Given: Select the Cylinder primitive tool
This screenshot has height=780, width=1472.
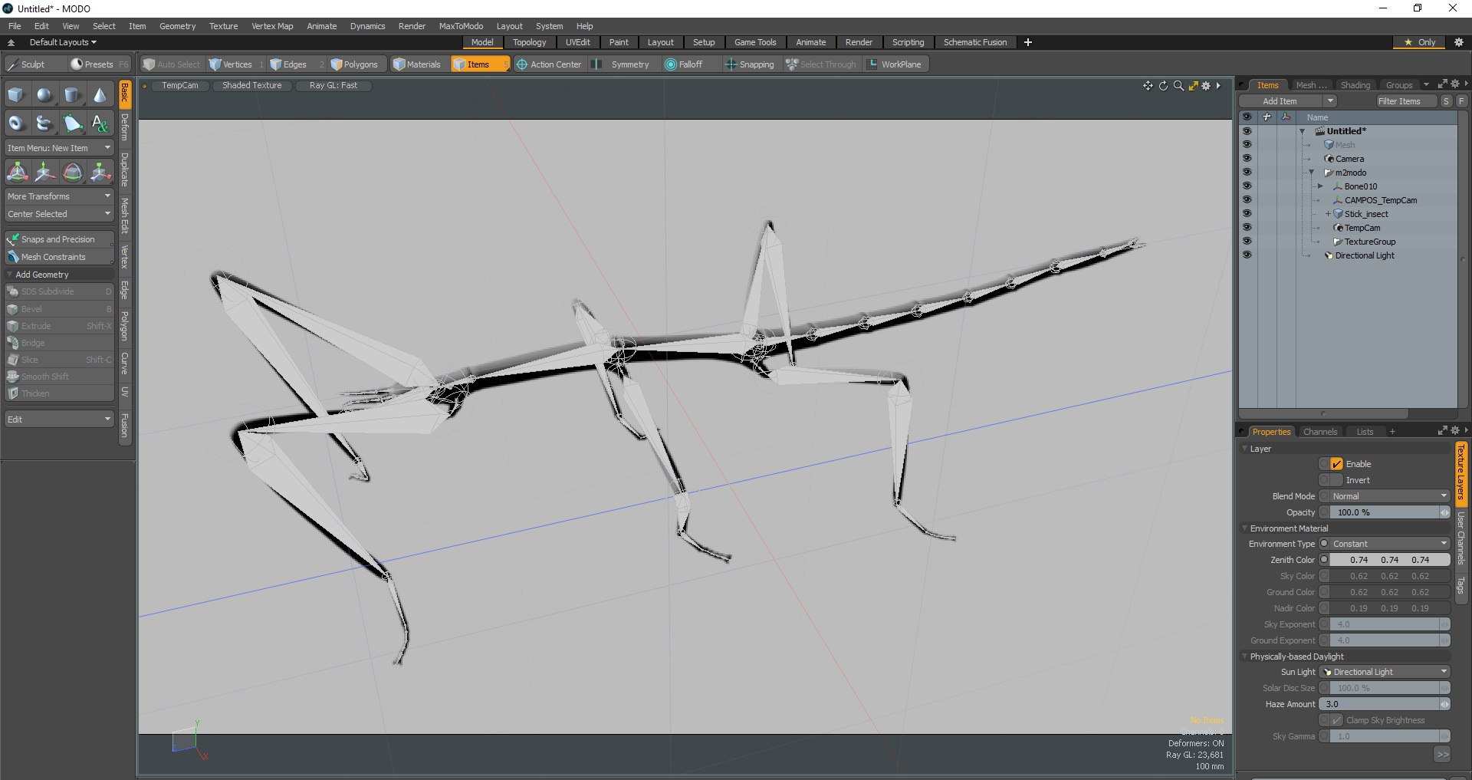Looking at the screenshot, I should [x=72, y=95].
